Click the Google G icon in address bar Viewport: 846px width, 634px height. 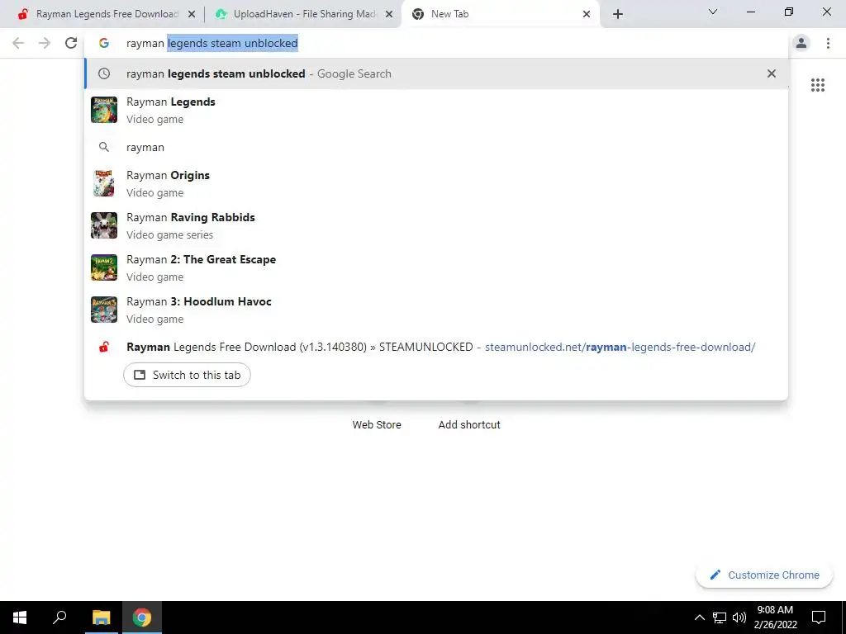(104, 43)
